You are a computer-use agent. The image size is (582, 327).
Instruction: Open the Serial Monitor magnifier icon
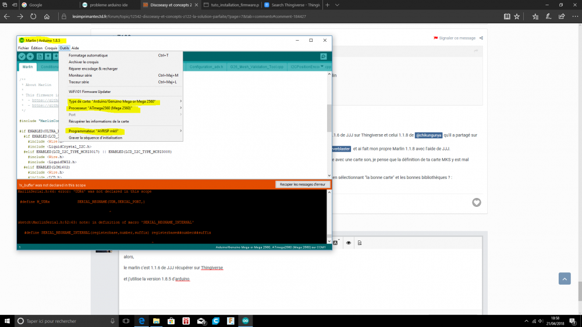click(323, 56)
